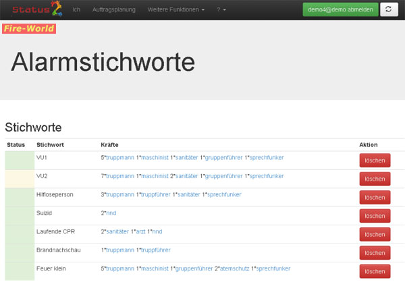Click truppführer link in Brandnachschau row
This screenshot has height=290, width=405.
[x=156, y=250]
